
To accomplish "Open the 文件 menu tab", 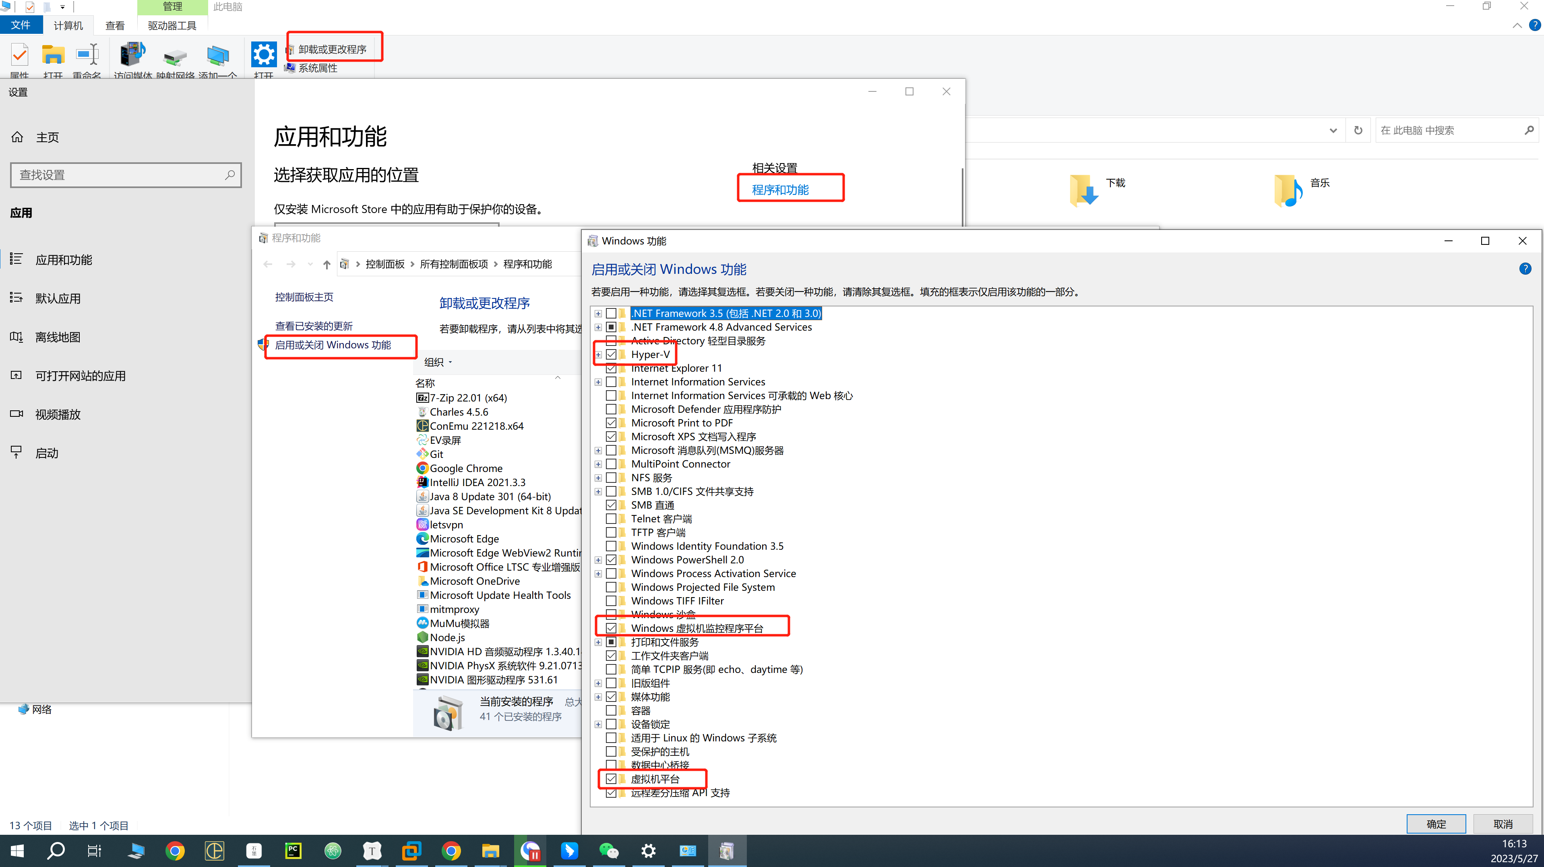I will click(x=21, y=25).
